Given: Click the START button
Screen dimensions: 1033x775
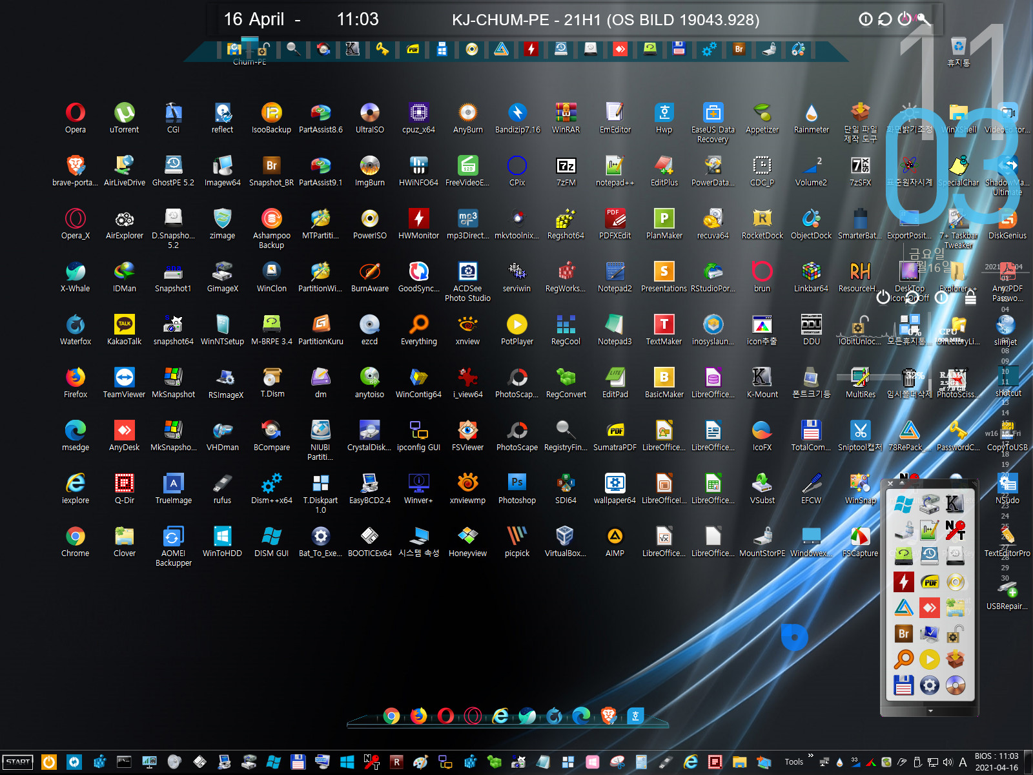Looking at the screenshot, I should pos(18,761).
